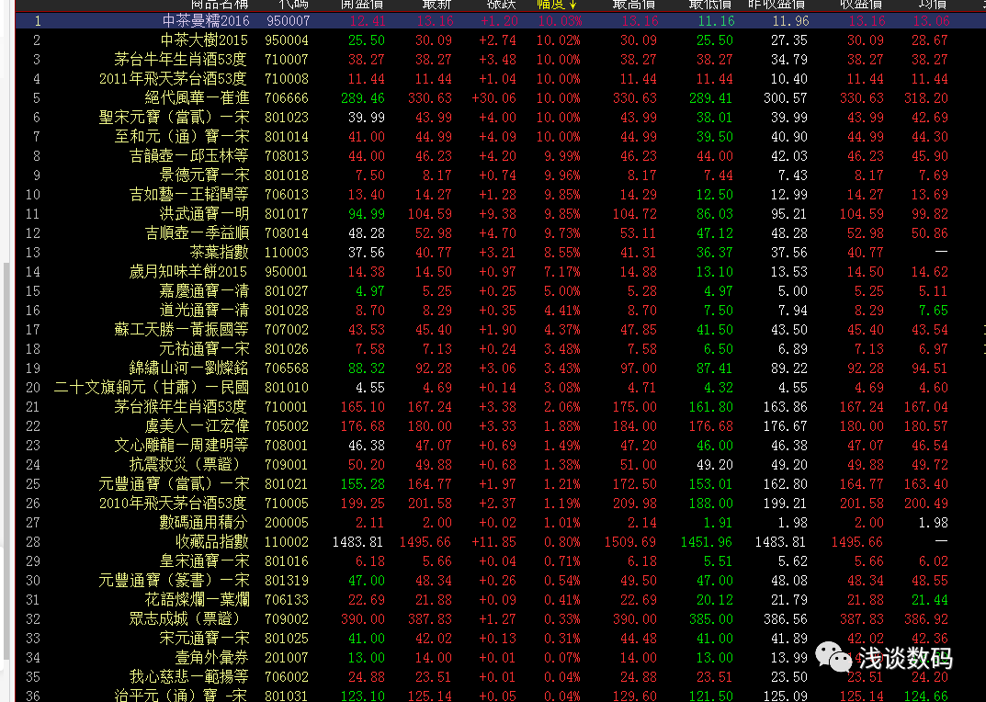The image size is (986, 702).
Task: Click 二十文旗銅元（甘肅）—民國 name
Action: point(152,388)
